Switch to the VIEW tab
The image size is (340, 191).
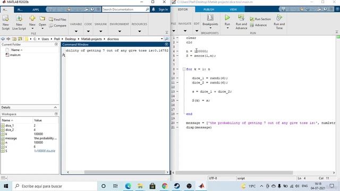(x=233, y=10)
